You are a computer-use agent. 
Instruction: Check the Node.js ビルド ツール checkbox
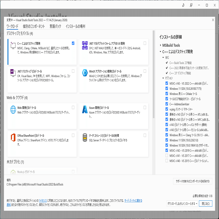(73, 172)
